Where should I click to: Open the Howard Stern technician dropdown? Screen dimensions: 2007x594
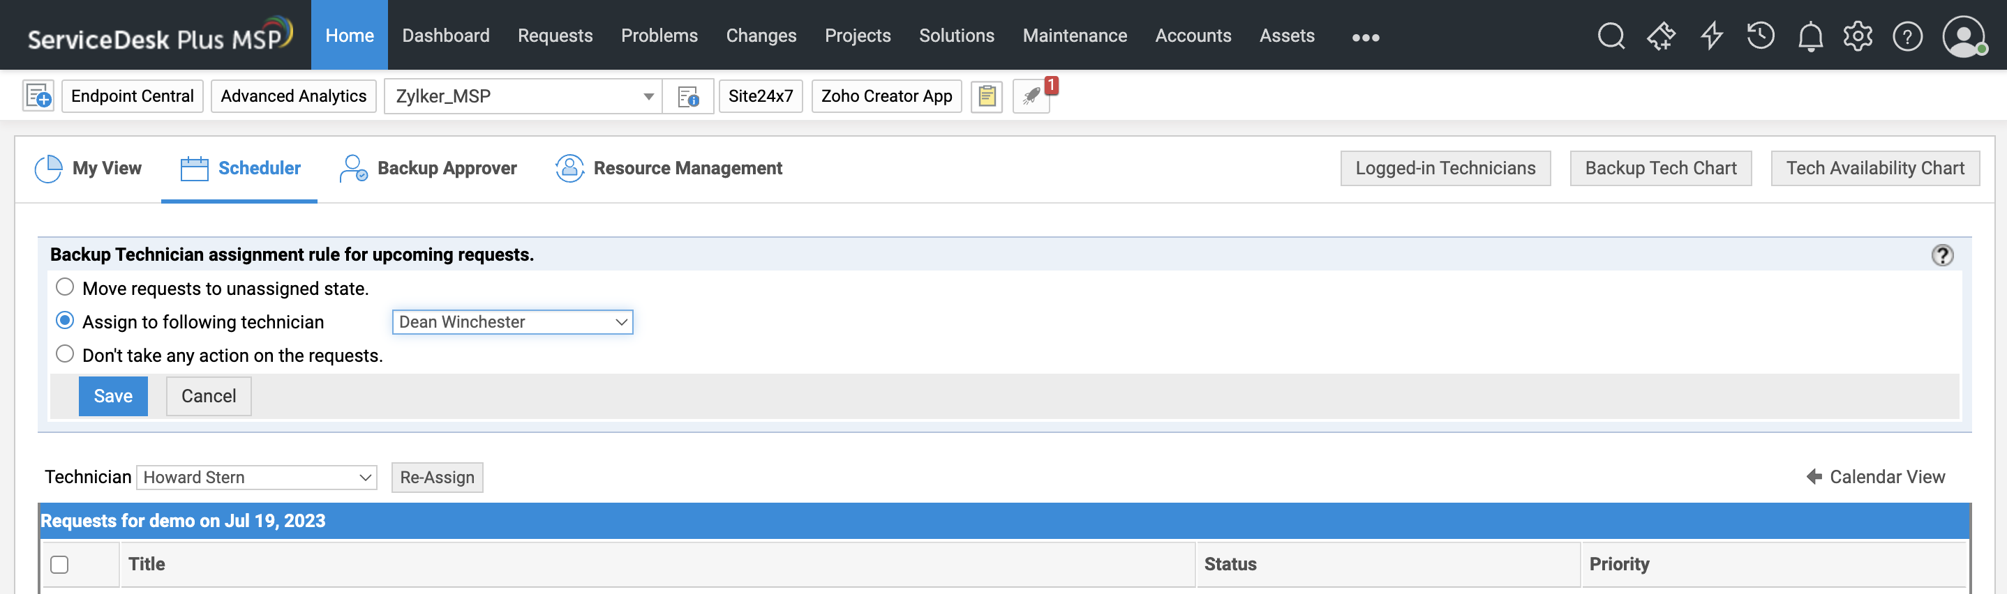tap(256, 478)
